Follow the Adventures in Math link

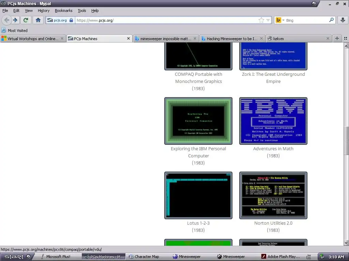tap(273, 149)
